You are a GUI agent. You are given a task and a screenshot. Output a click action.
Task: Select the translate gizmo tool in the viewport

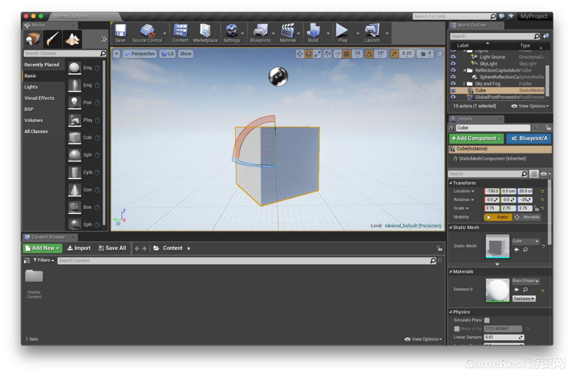coord(299,54)
